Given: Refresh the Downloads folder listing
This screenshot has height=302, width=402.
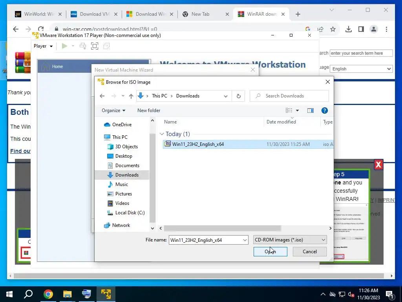Looking at the screenshot, I should 238,96.
